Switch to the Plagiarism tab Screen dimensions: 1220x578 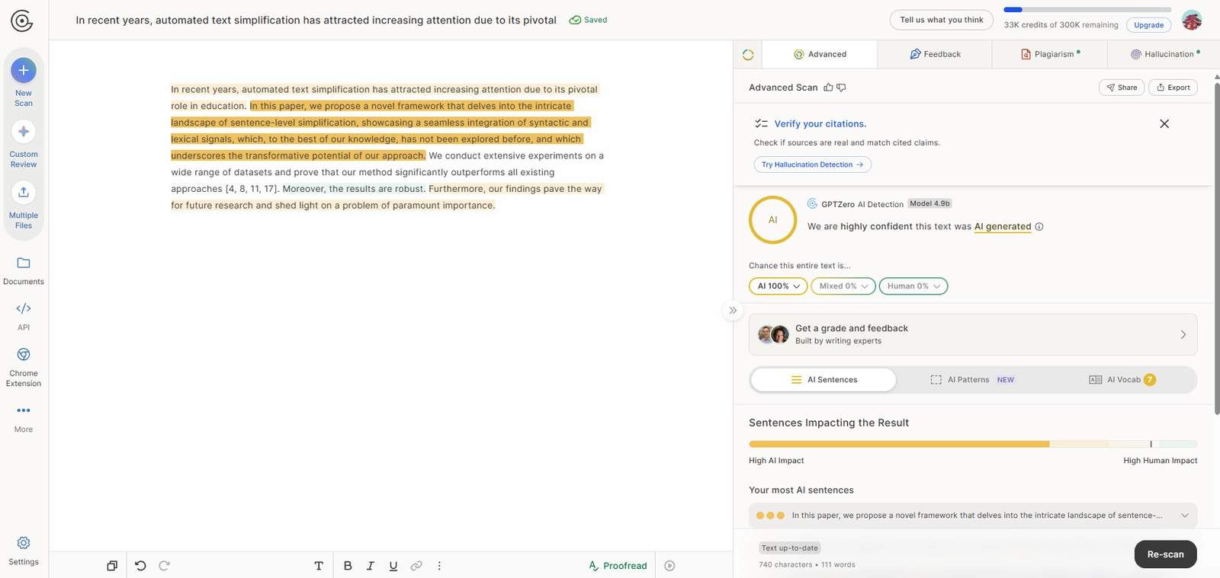[1050, 54]
